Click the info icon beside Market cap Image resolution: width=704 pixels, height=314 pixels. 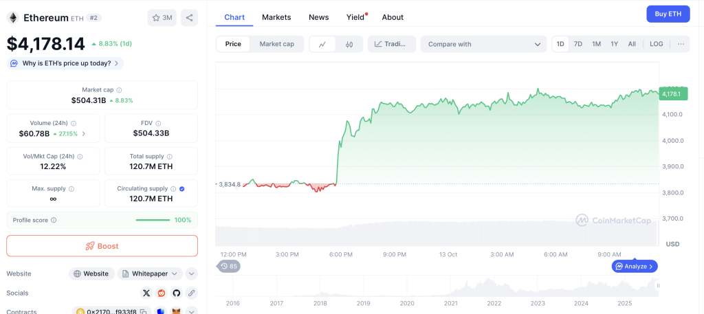[119, 90]
